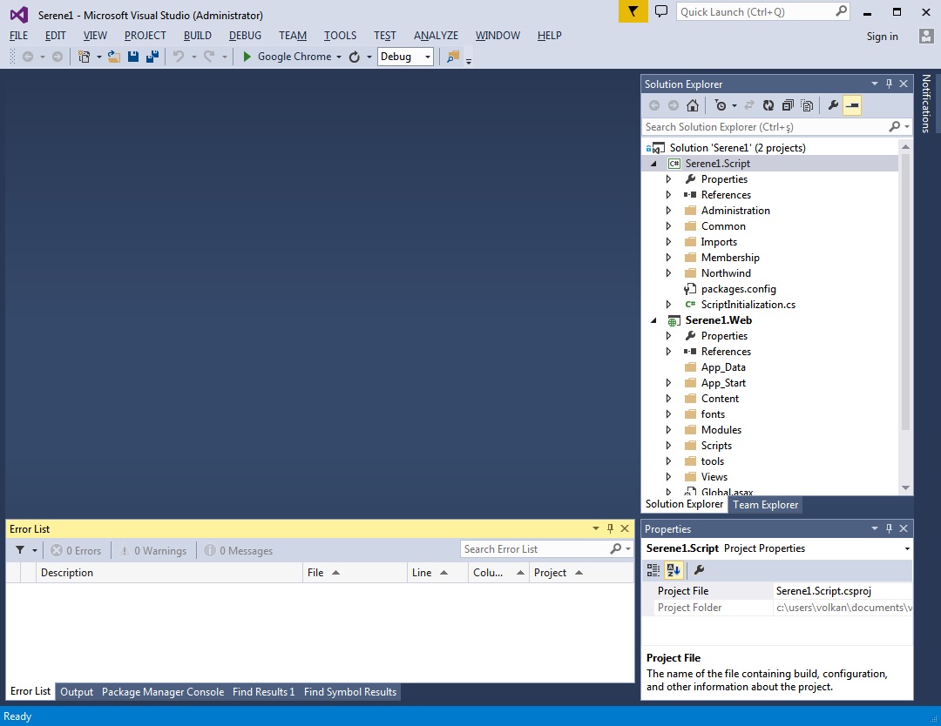
Task: Click the account avatar icon near Sign in
Action: pyautogui.click(x=926, y=36)
